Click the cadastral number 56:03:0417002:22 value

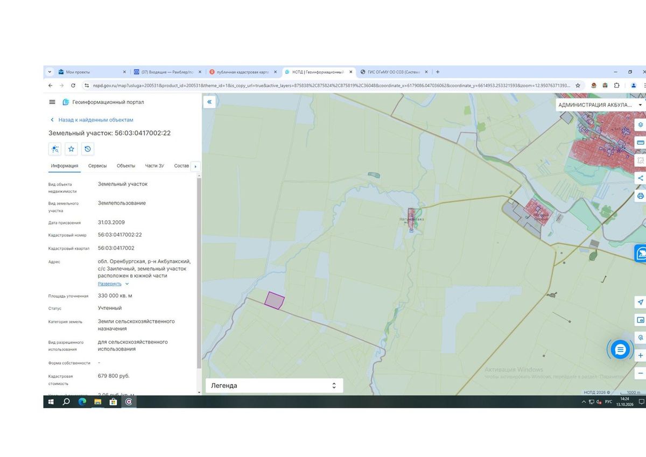(120, 235)
